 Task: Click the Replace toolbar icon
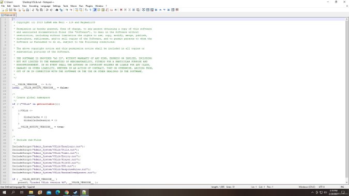(61, 10)
